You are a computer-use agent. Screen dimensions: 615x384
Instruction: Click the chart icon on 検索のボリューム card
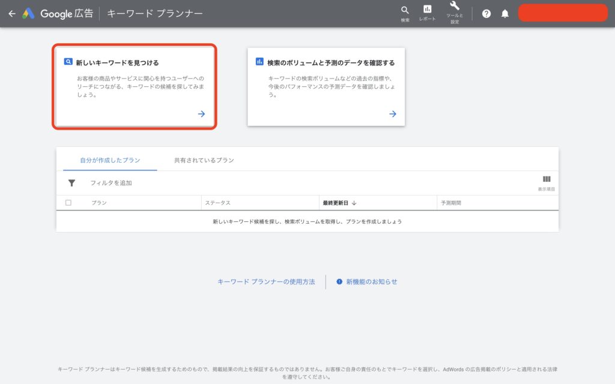pos(259,62)
